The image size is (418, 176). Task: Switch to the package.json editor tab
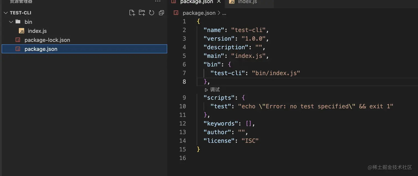pyautogui.click(x=197, y=2)
